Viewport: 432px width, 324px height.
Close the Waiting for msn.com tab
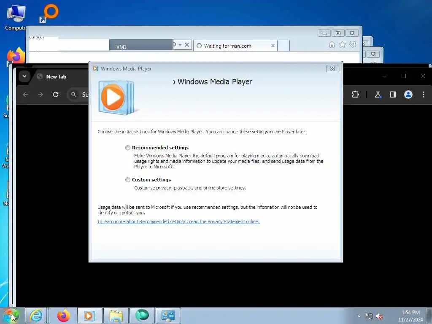273,46
